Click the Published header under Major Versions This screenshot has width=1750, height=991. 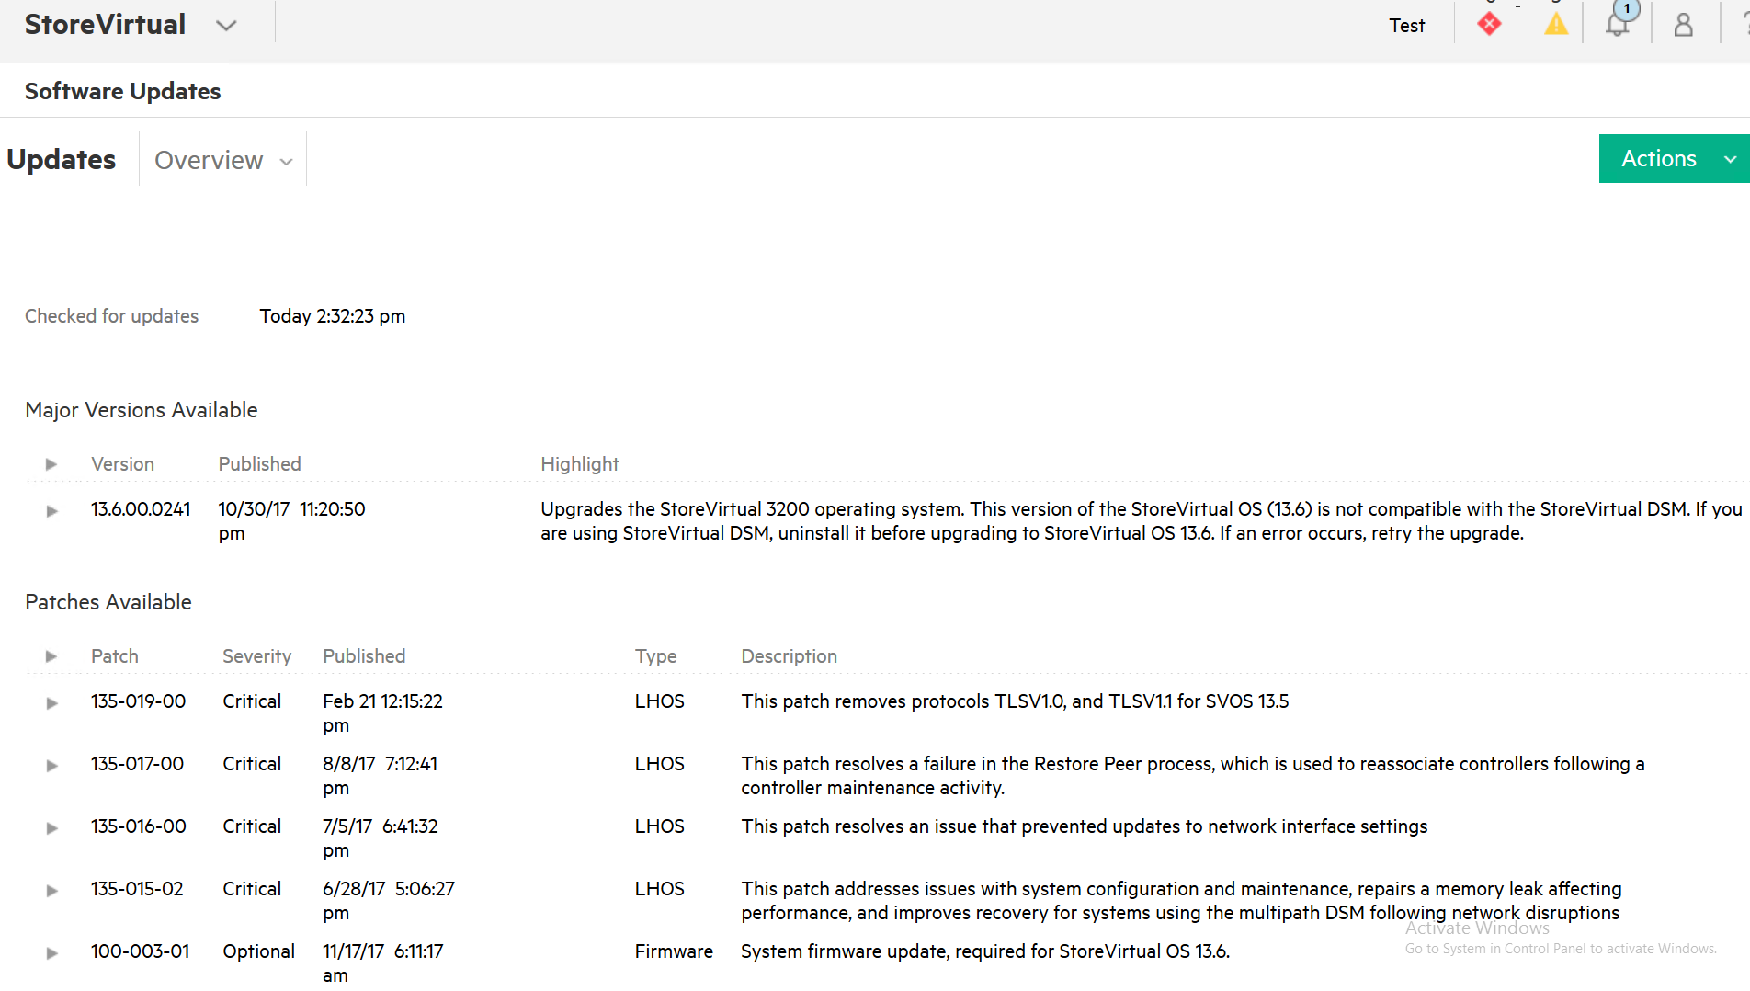click(x=259, y=464)
